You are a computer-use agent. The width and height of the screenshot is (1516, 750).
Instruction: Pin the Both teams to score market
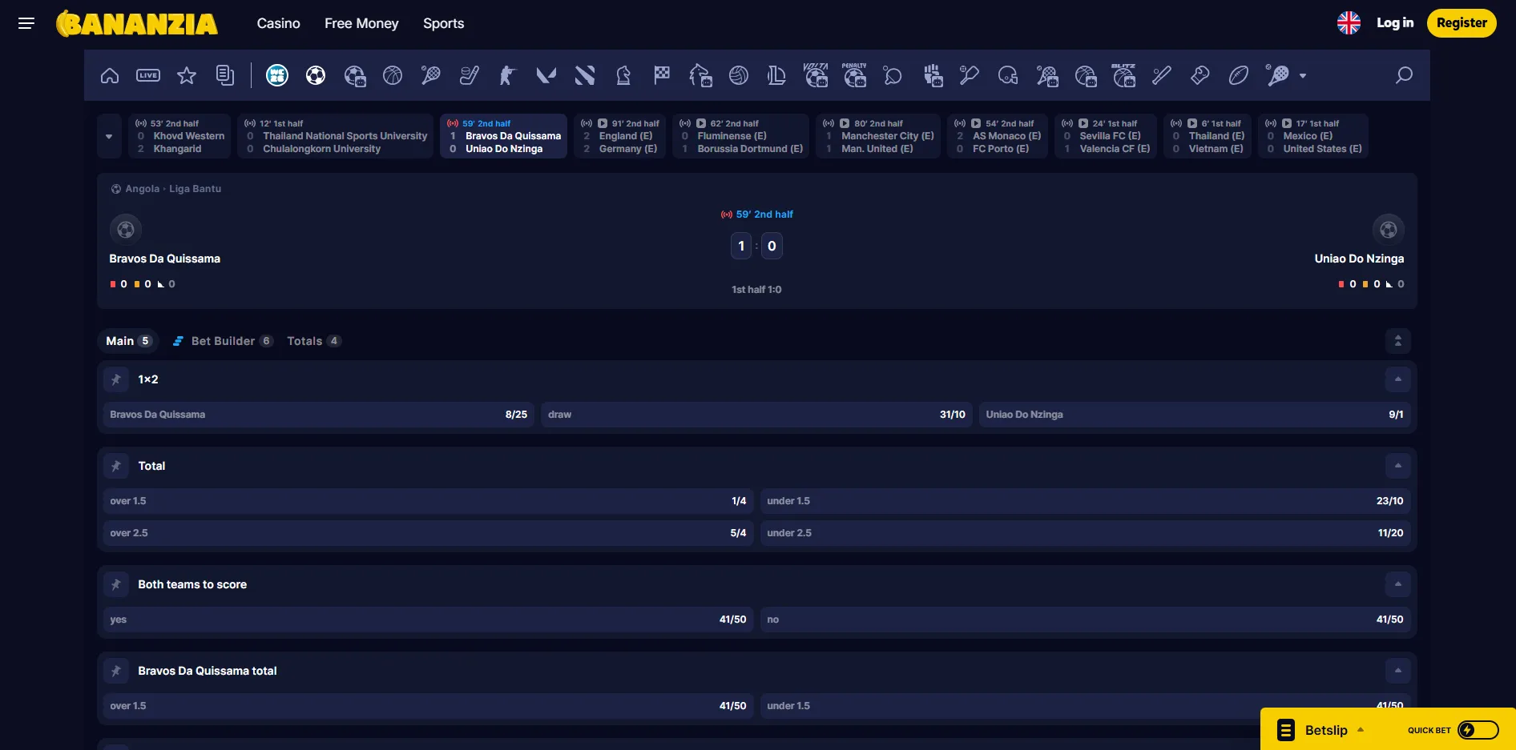116,584
